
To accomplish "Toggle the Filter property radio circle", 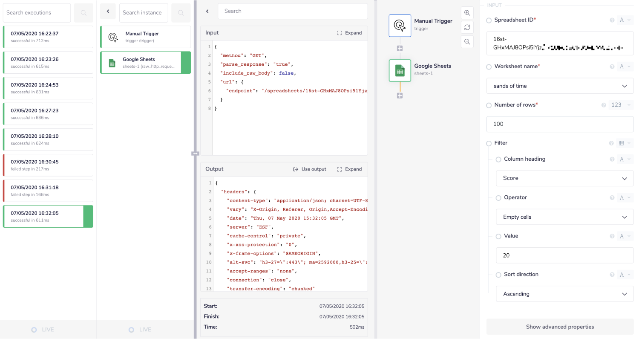I will [489, 143].
